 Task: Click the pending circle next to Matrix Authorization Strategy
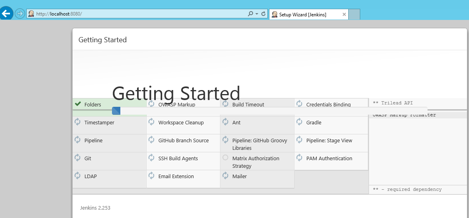coord(226,157)
